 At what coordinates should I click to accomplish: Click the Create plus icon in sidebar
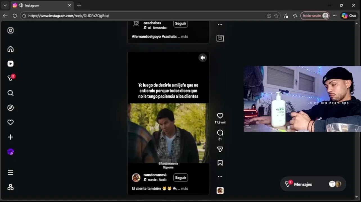10,137
